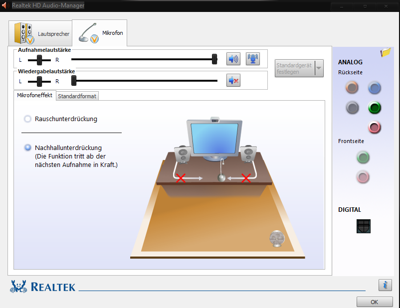The height and width of the screenshot is (308, 400).
Task: Click the Realtek logo
Action: (x=42, y=287)
